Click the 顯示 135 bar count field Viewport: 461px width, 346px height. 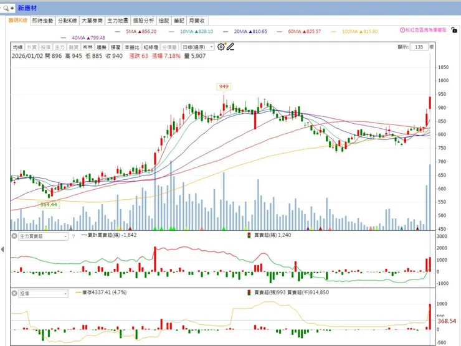click(x=419, y=47)
